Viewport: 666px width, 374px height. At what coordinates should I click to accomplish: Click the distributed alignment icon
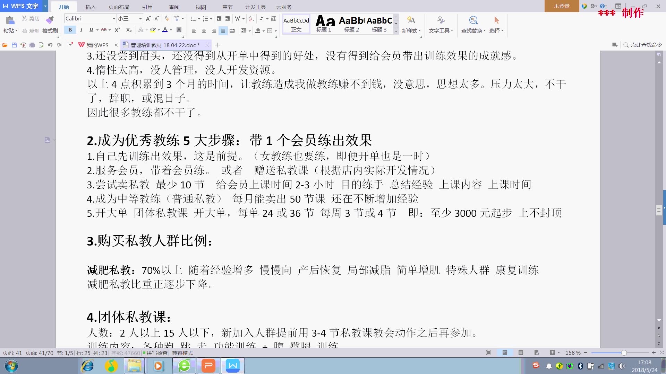[x=232, y=31]
